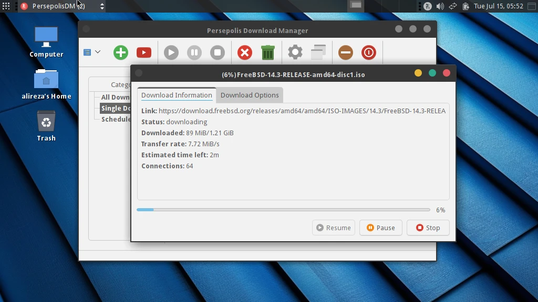Open the PersepolisDM window switcher arrows
The height and width of the screenshot is (302, 538).
pyautogui.click(x=102, y=6)
